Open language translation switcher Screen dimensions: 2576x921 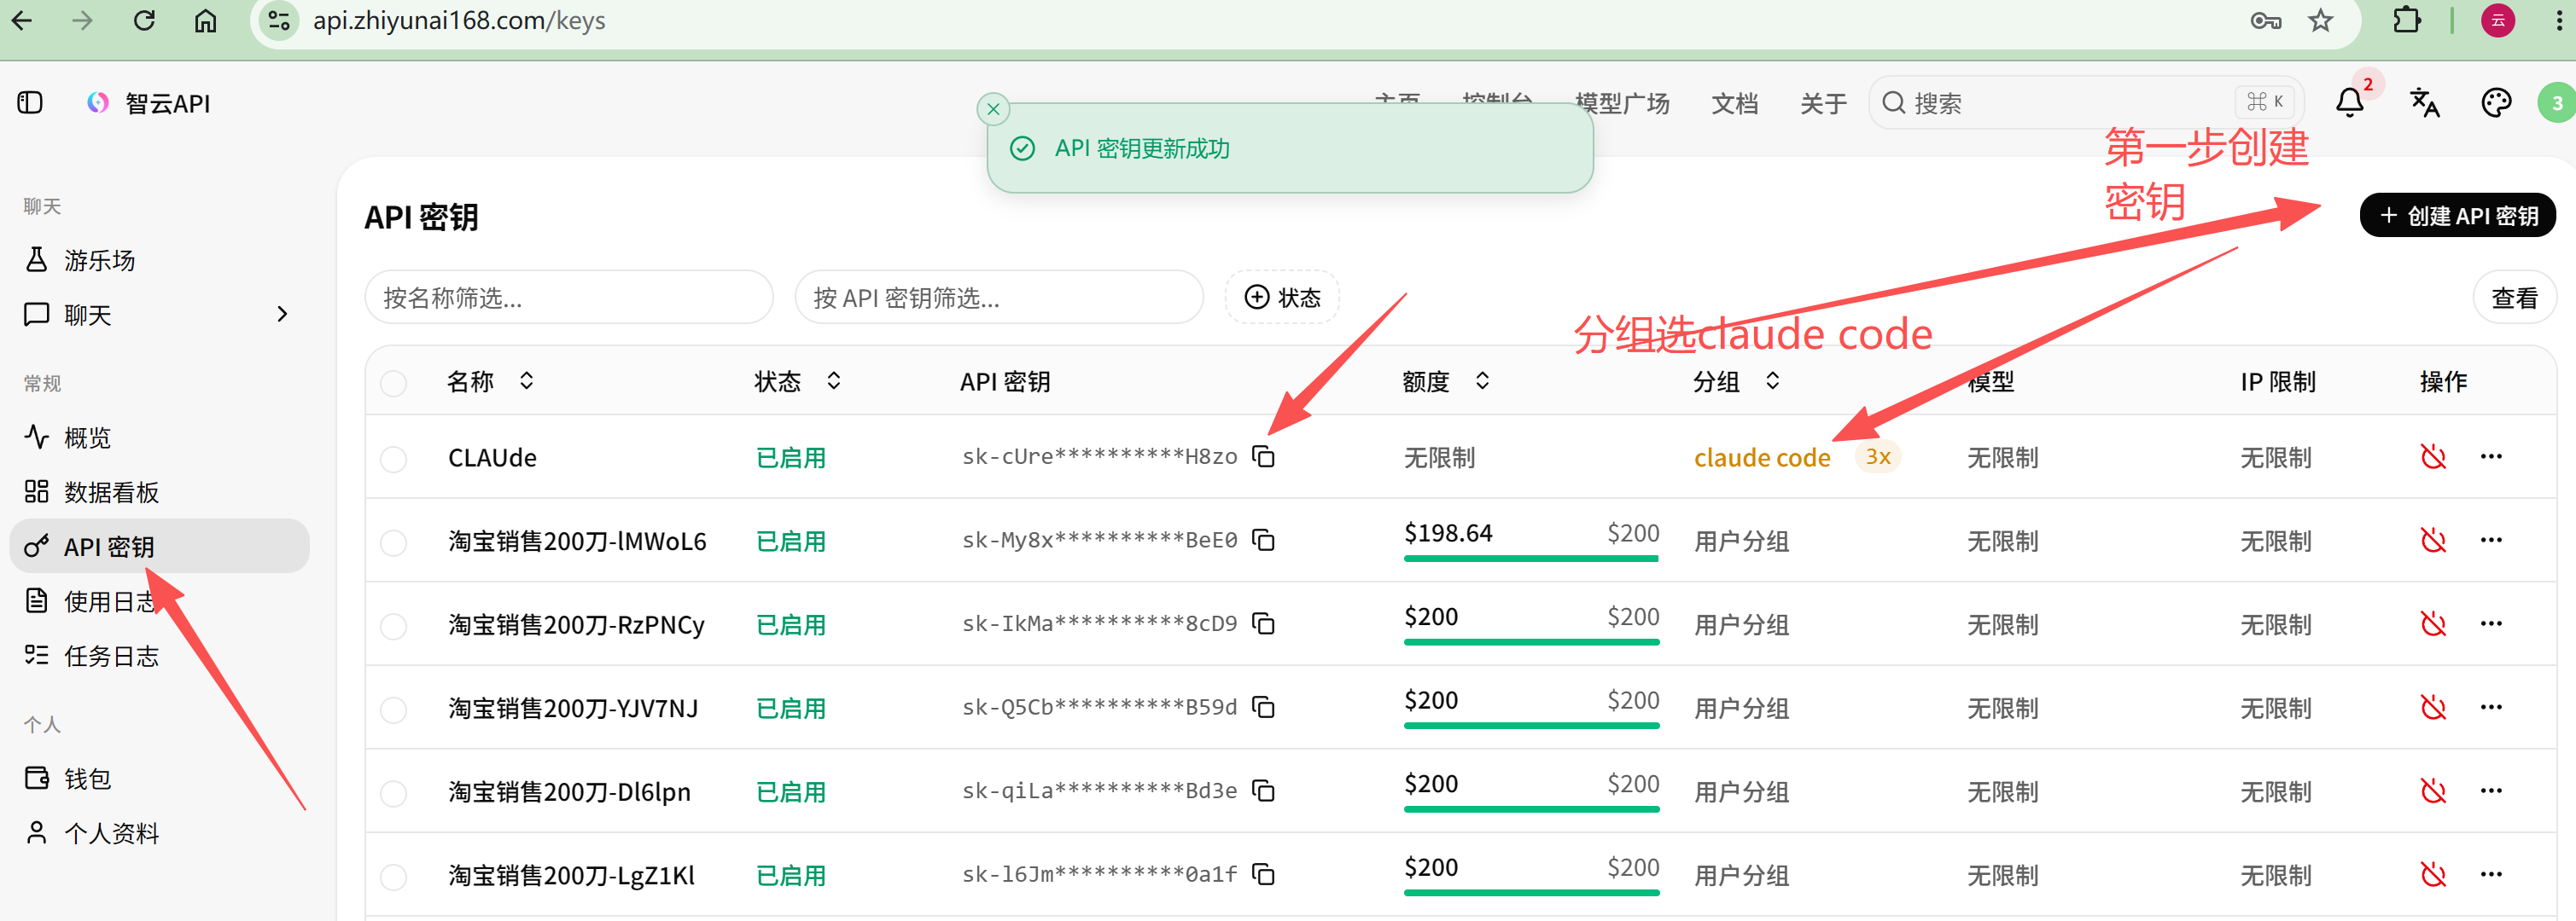tap(2424, 103)
